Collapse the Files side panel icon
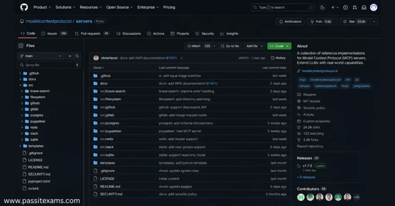The width and height of the screenshot is (395, 206). [x=21, y=46]
